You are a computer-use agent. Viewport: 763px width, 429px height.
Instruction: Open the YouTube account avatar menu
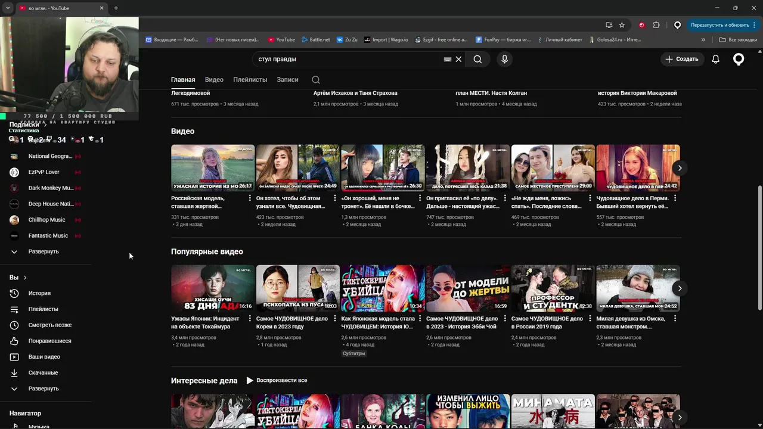739,59
